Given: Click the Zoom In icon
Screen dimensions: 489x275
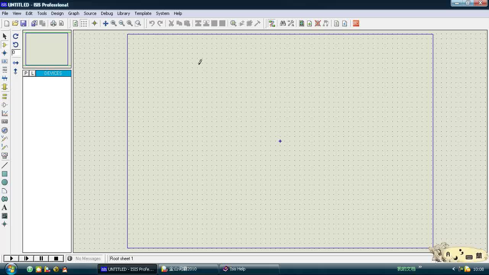Looking at the screenshot, I should [114, 24].
